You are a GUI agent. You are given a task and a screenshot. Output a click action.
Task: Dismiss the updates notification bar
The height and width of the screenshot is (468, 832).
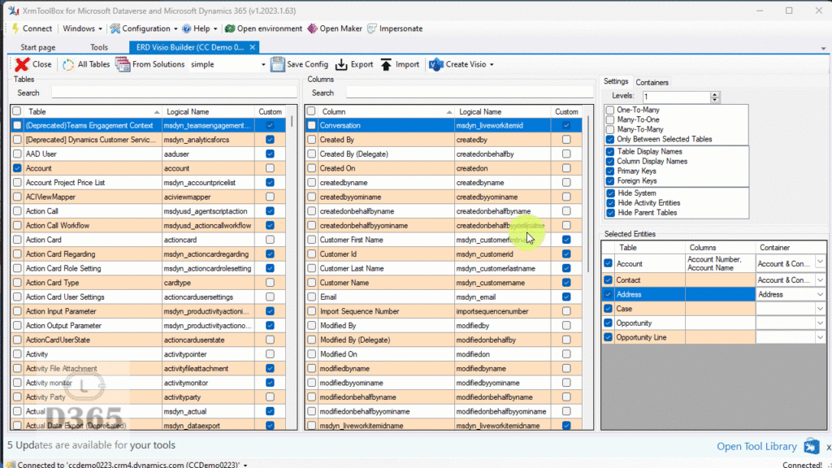tap(828, 448)
